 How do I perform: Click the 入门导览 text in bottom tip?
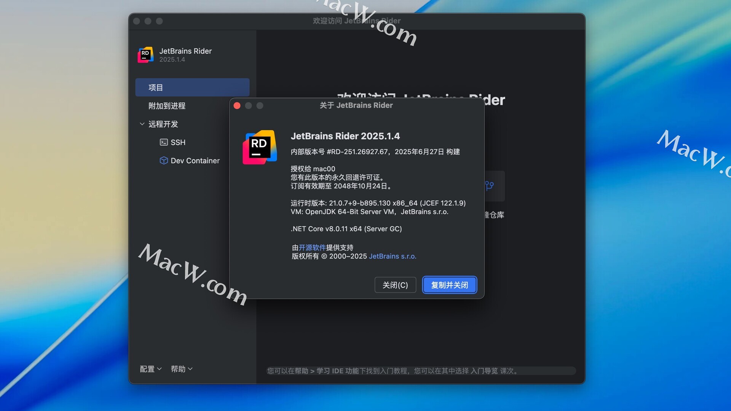(484, 371)
